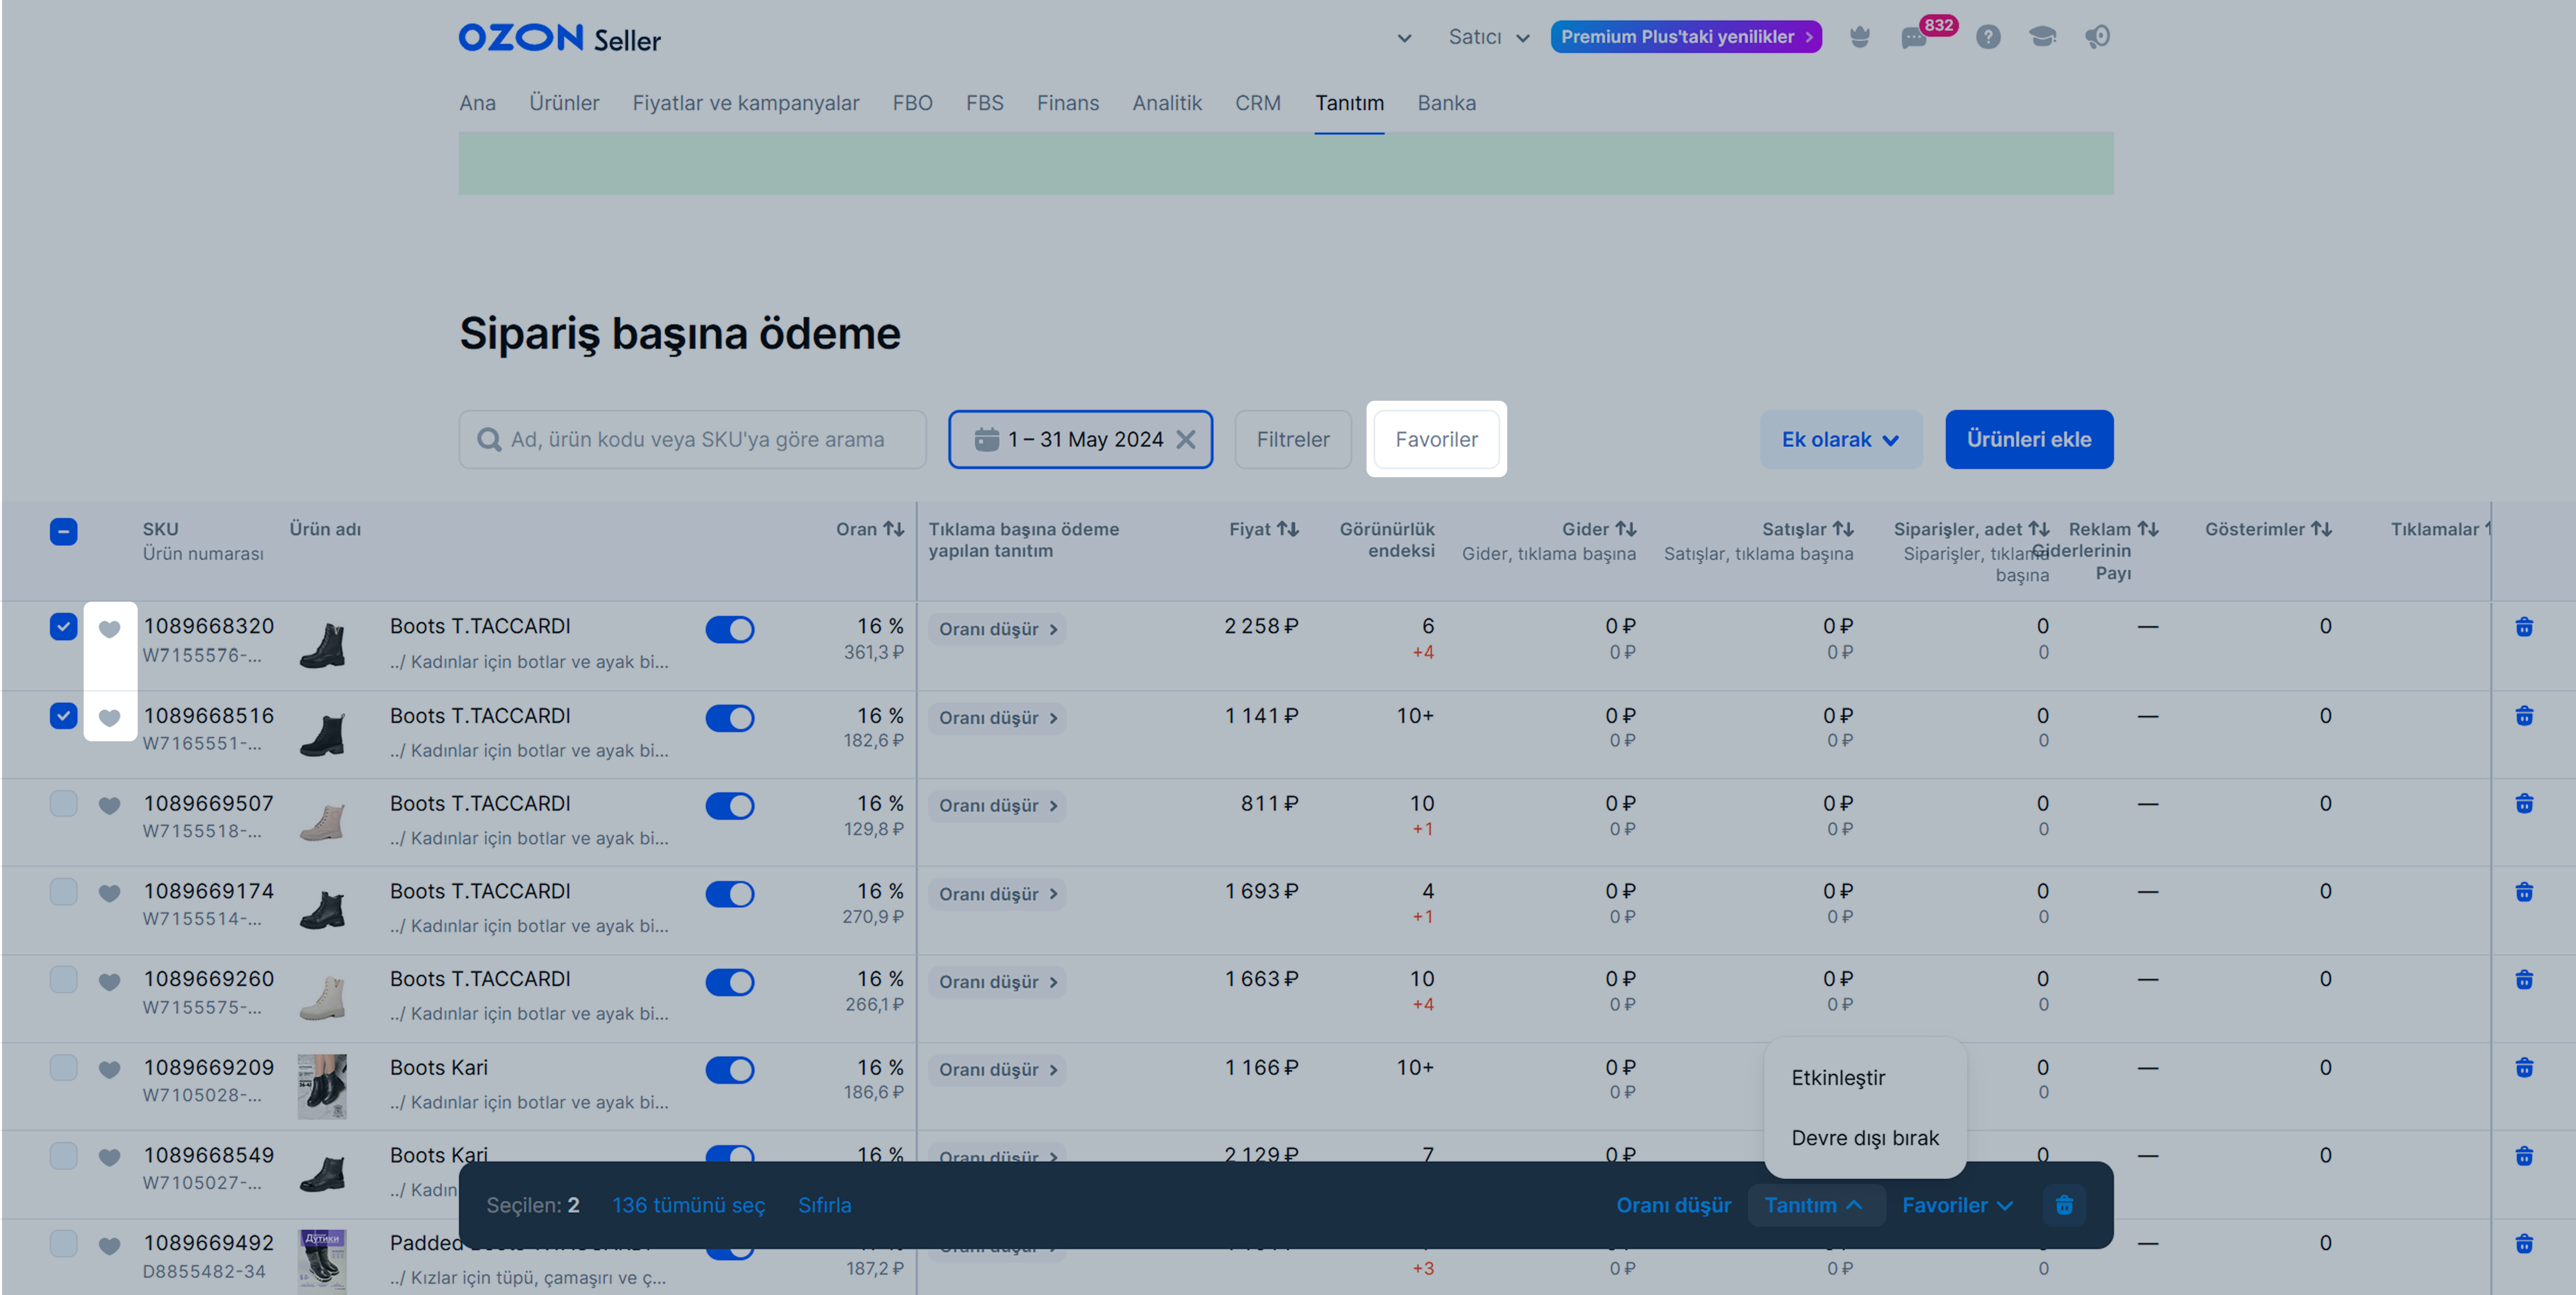The image size is (2576, 1295).
Task: Delete row 1089669174 with trash icon
Action: coord(2524,892)
